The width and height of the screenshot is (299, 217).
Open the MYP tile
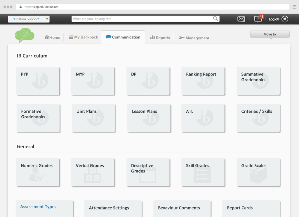pos(93,81)
